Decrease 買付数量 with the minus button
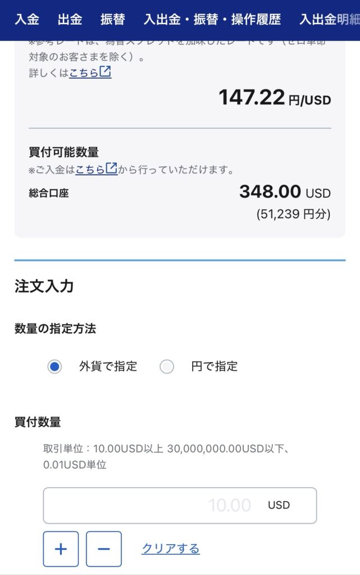Screen dimensions: 360x575 [104, 549]
